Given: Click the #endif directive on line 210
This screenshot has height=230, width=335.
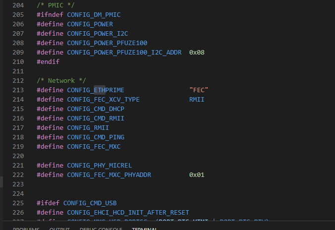Looking at the screenshot, I should pyautogui.click(x=48, y=62).
